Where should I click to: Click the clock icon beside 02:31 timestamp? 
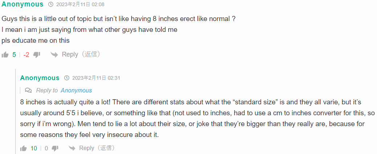tap(67, 78)
